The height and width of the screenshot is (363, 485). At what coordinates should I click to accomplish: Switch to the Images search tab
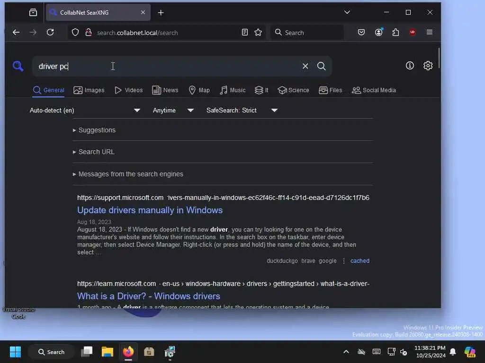[x=89, y=90]
